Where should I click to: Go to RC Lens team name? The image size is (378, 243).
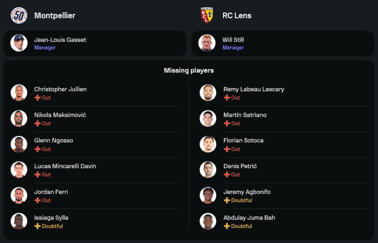coord(237,15)
